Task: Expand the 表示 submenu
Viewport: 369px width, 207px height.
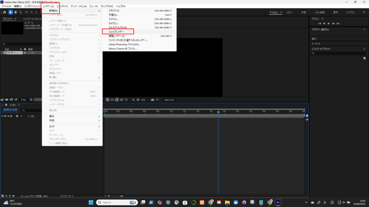Action: [72, 116]
